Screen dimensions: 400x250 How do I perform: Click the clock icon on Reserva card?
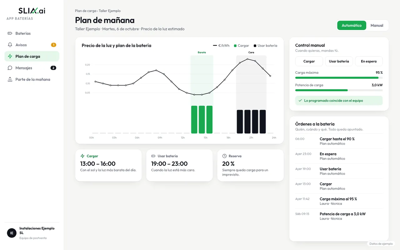point(224,156)
